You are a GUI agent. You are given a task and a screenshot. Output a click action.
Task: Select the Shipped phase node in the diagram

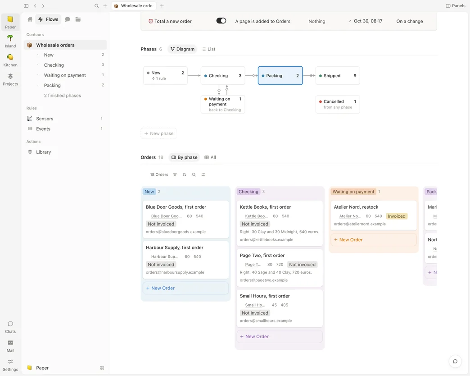pyautogui.click(x=338, y=76)
